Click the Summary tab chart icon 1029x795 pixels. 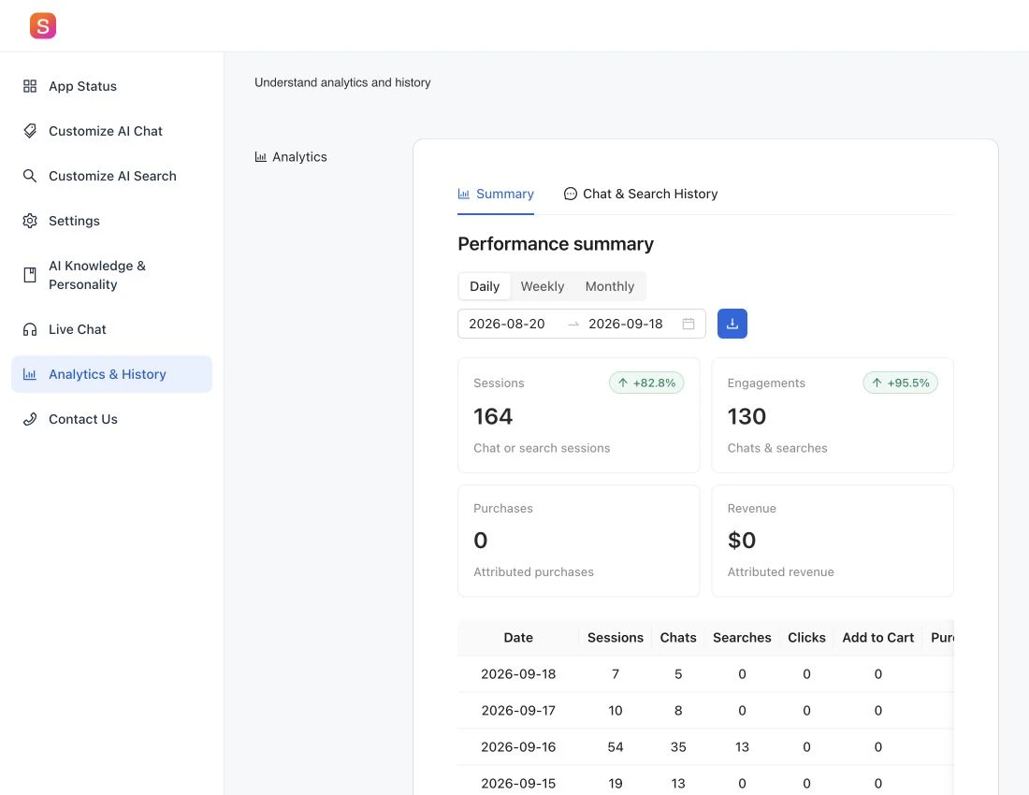(463, 194)
